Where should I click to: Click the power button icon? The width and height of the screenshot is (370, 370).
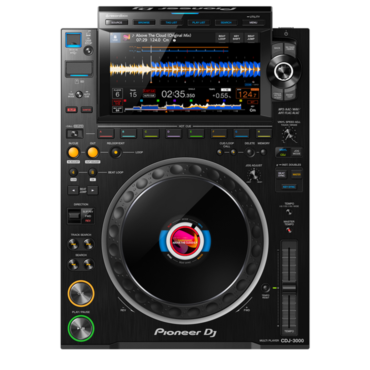click(286, 33)
